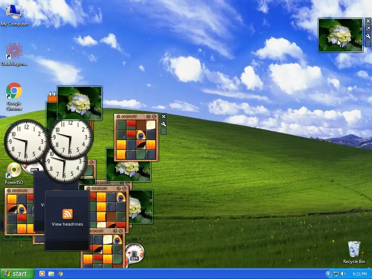
Task: Open the folder quick-launch icon on the taskbar
Action: (x=51, y=274)
